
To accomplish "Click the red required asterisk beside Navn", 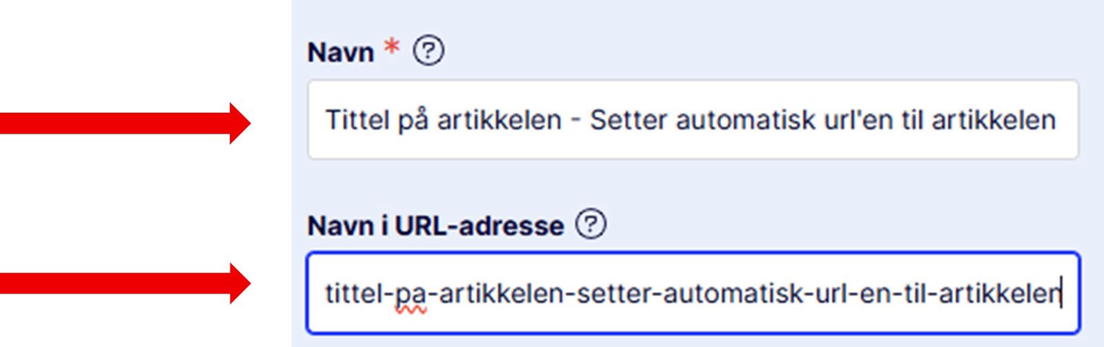I will pyautogui.click(x=392, y=48).
